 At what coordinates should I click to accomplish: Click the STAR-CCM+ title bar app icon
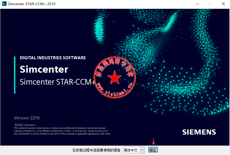tap(4, 4)
